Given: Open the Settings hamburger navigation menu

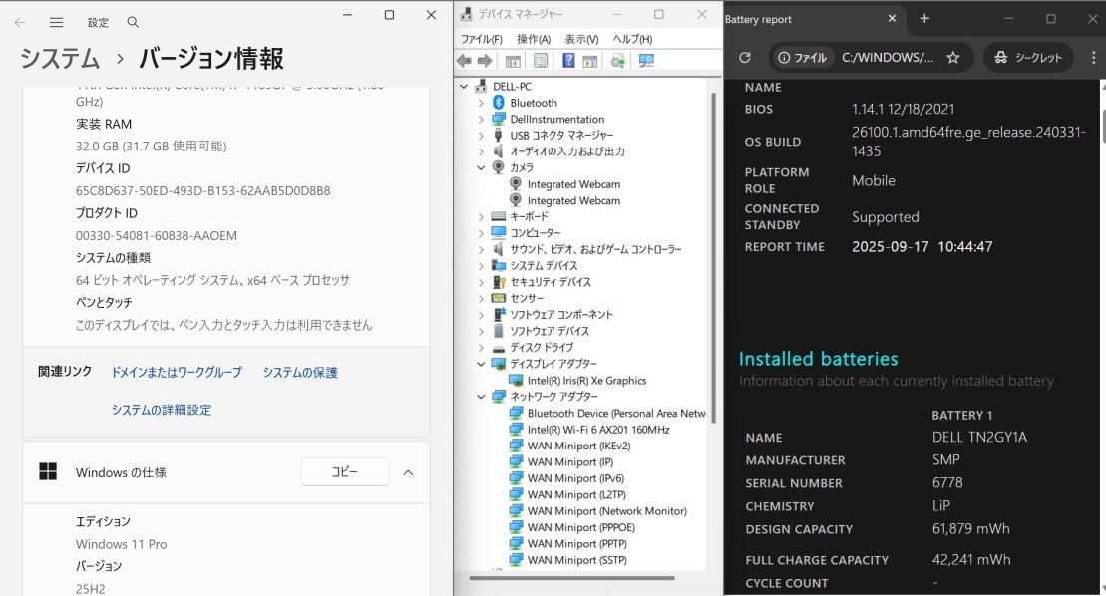Looking at the screenshot, I should point(56,22).
